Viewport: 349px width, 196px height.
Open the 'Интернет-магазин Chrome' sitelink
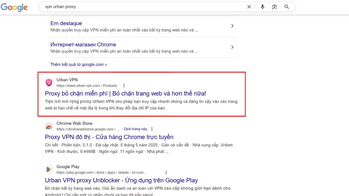[83, 44]
